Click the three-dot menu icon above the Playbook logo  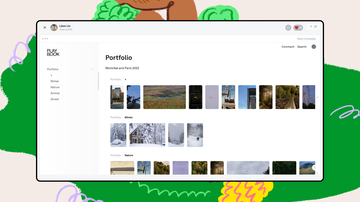click(45, 39)
